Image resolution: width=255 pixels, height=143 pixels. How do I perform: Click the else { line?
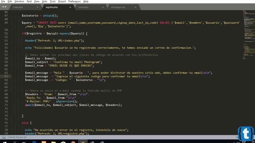point(27,123)
